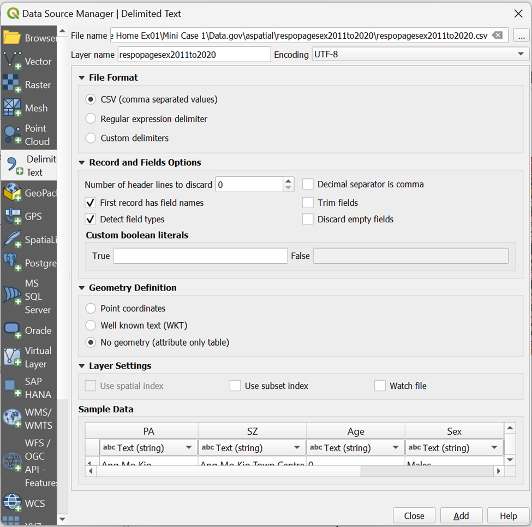Select the Point coordinates radio button
Viewport: 532px width, 527px height.
[x=91, y=309]
